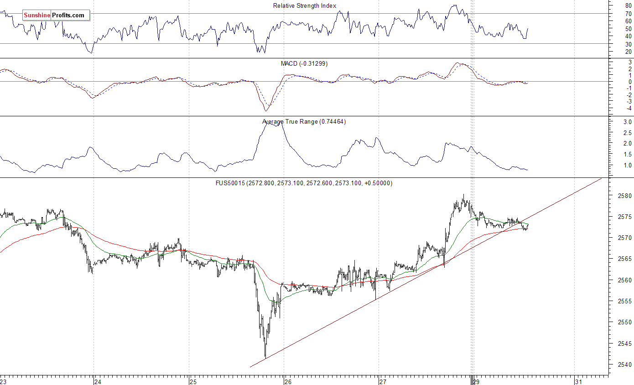Click the MACD axis label -1
The width and height of the screenshot is (634, 385).
click(x=629, y=88)
